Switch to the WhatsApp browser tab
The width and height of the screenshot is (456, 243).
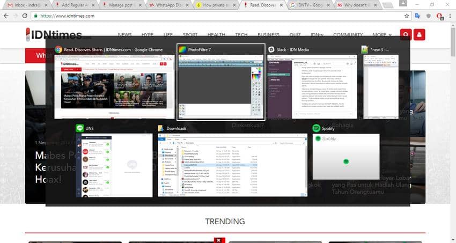coord(169,5)
